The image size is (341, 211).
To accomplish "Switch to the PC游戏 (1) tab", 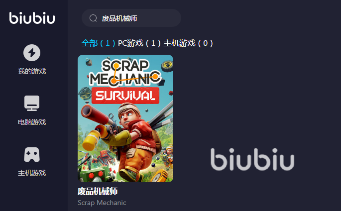I will (139, 43).
